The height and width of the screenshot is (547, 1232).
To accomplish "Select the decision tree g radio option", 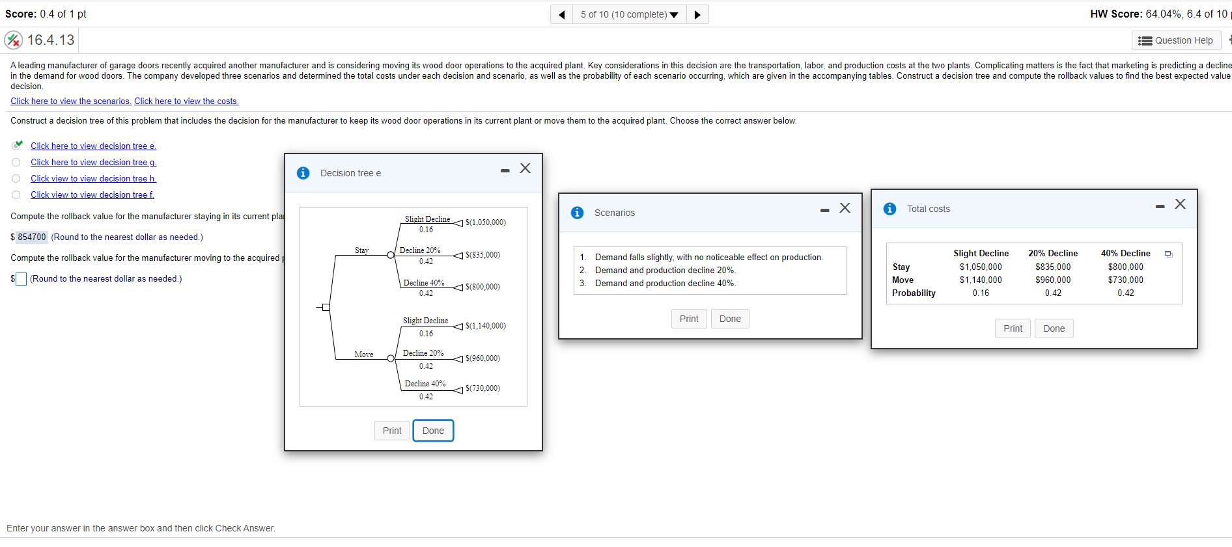I will pyautogui.click(x=16, y=162).
